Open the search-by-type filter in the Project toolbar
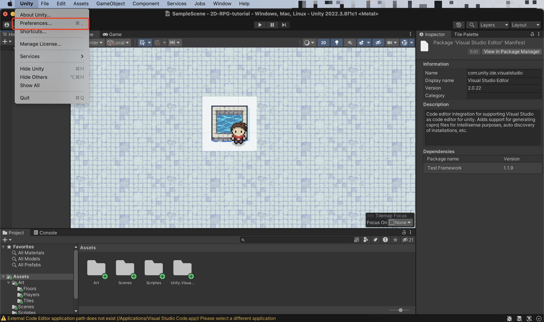 click(x=366, y=240)
